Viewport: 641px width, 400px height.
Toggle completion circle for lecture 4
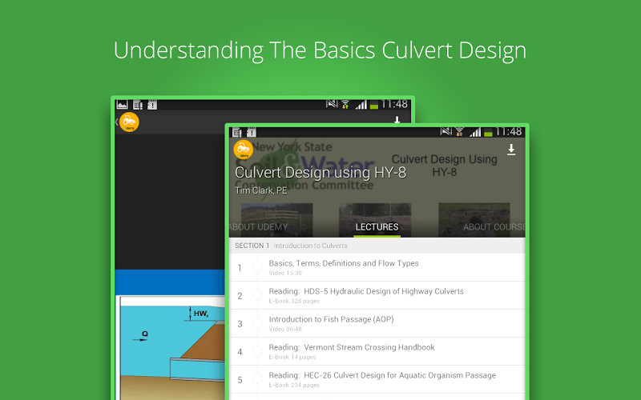(257, 351)
